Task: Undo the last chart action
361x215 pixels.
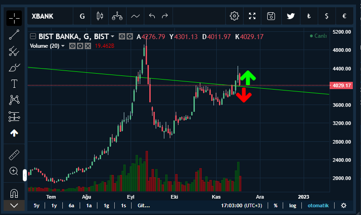Action: click(x=152, y=16)
